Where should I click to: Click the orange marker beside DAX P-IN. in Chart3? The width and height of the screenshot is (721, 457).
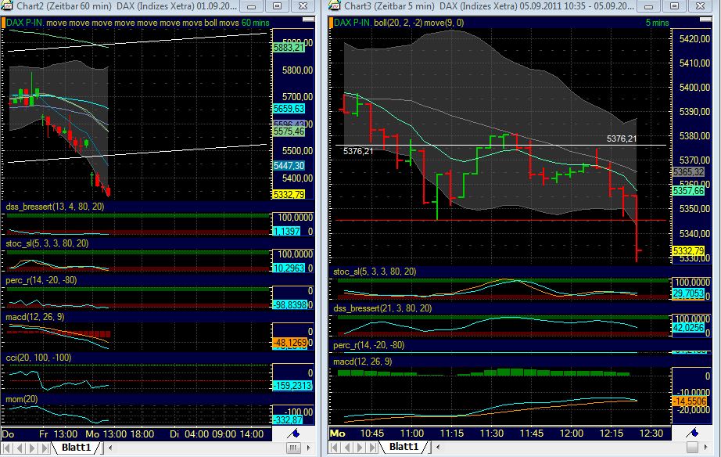331,23
